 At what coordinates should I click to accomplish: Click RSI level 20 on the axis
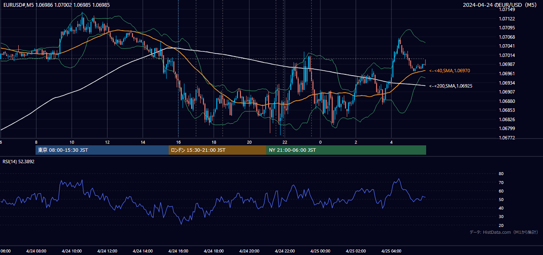pos(501,225)
